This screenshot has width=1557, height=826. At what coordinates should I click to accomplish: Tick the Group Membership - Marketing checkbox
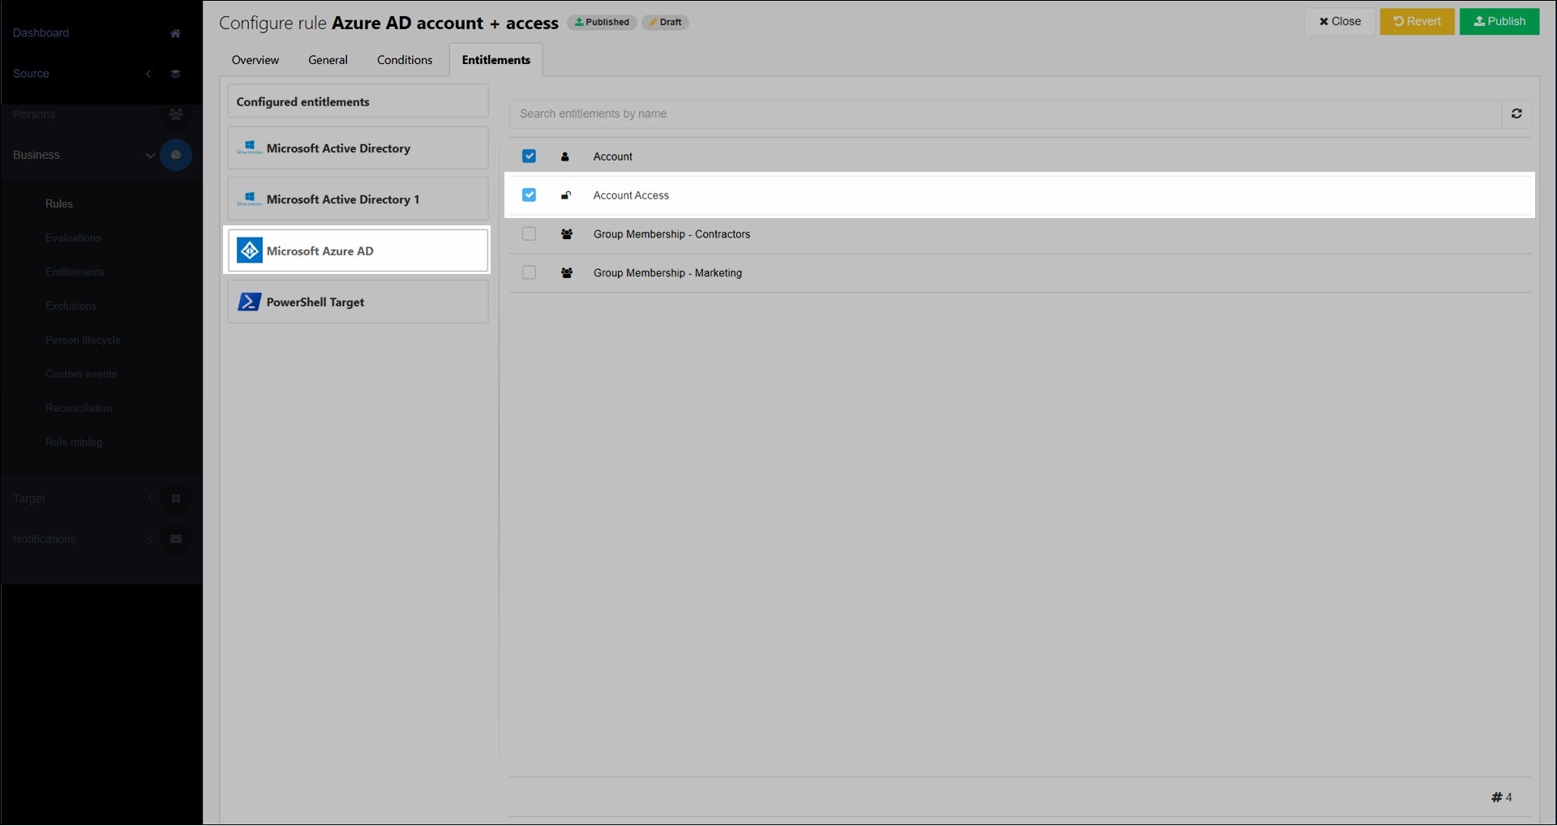click(529, 273)
